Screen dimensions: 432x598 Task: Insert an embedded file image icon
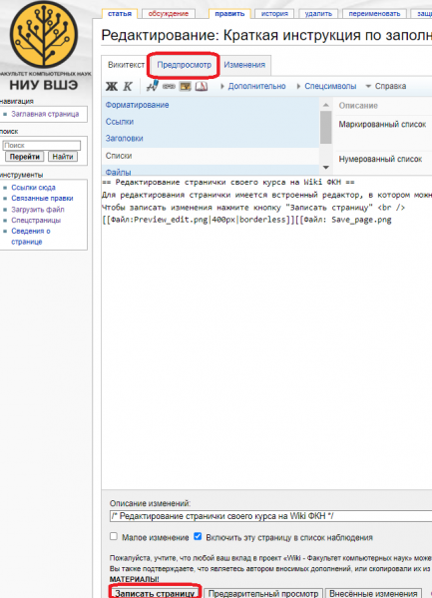point(186,87)
